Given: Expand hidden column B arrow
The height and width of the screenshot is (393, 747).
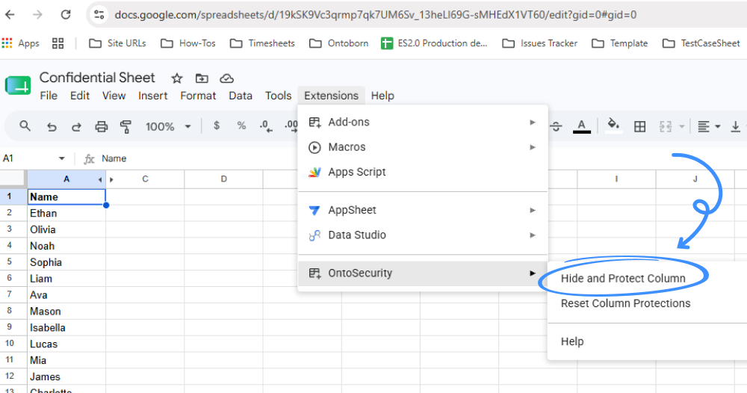Looking at the screenshot, I should point(111,179).
